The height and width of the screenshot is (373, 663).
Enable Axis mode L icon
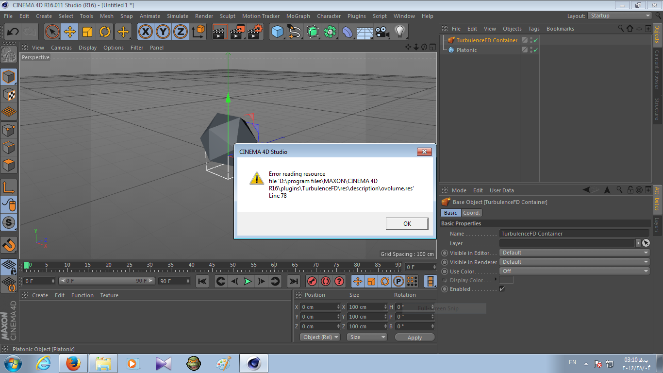(x=9, y=187)
